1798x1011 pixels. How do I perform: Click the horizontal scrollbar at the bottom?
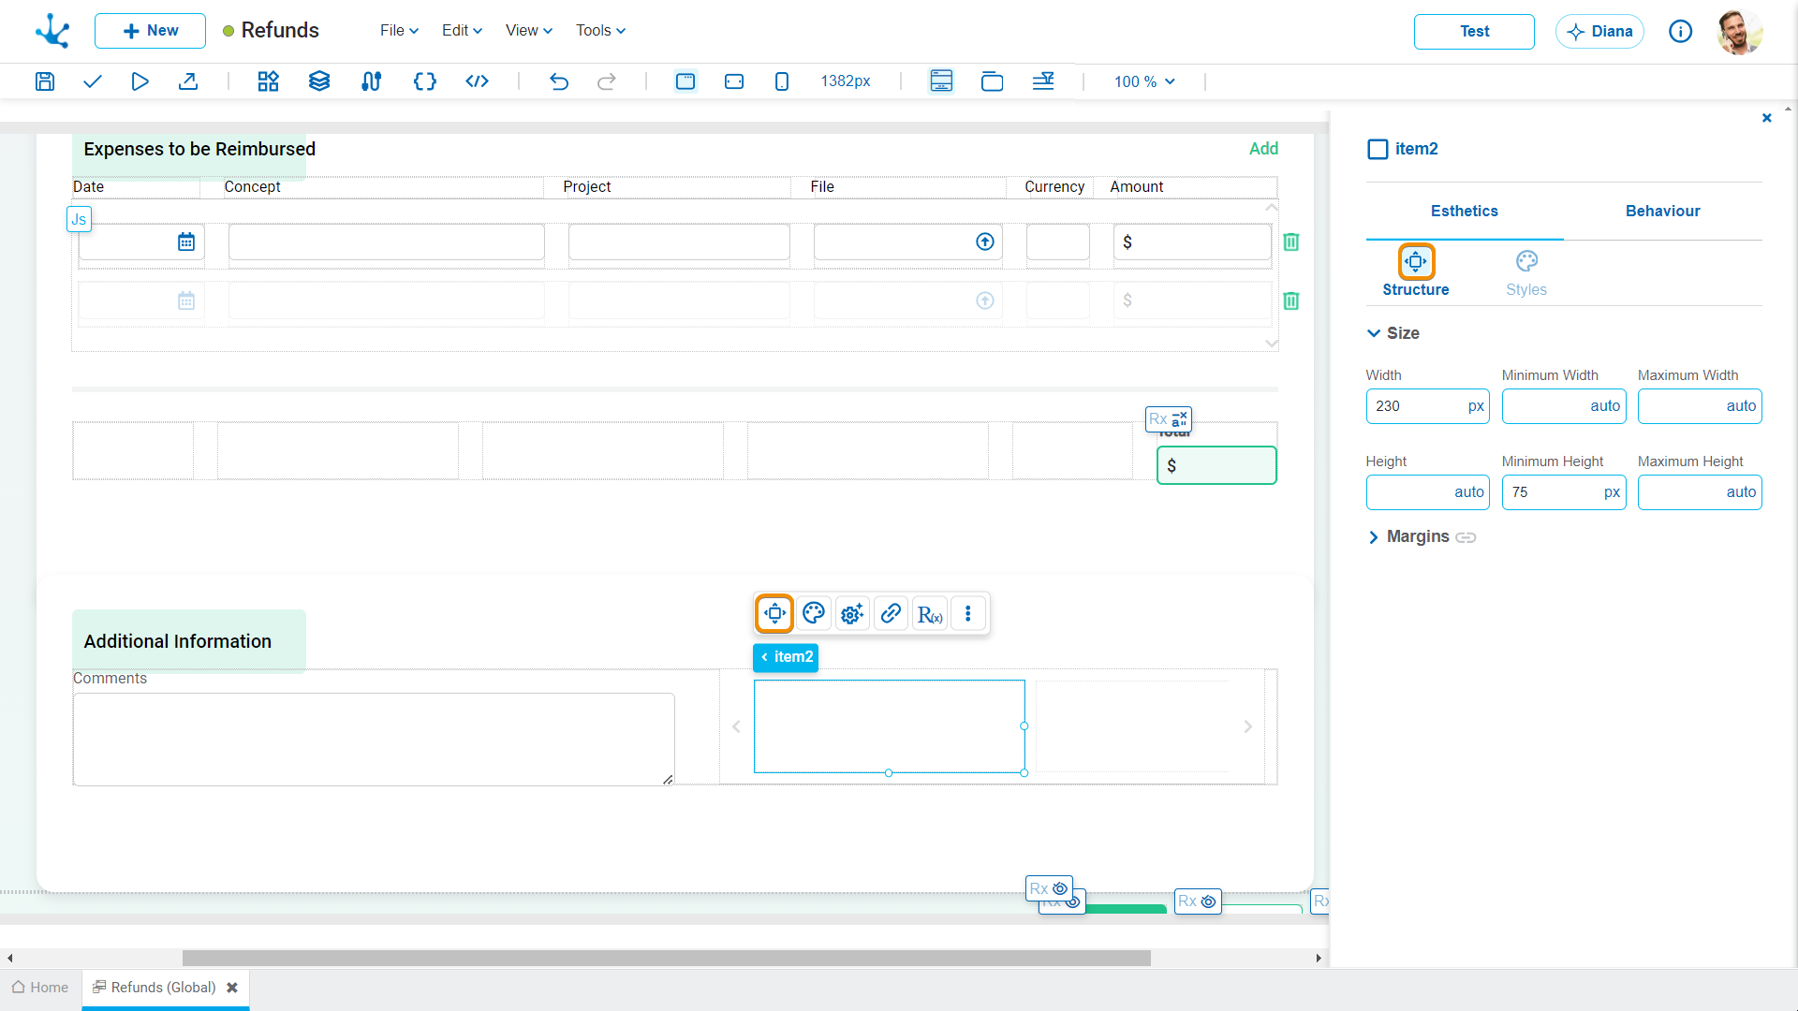666,958
